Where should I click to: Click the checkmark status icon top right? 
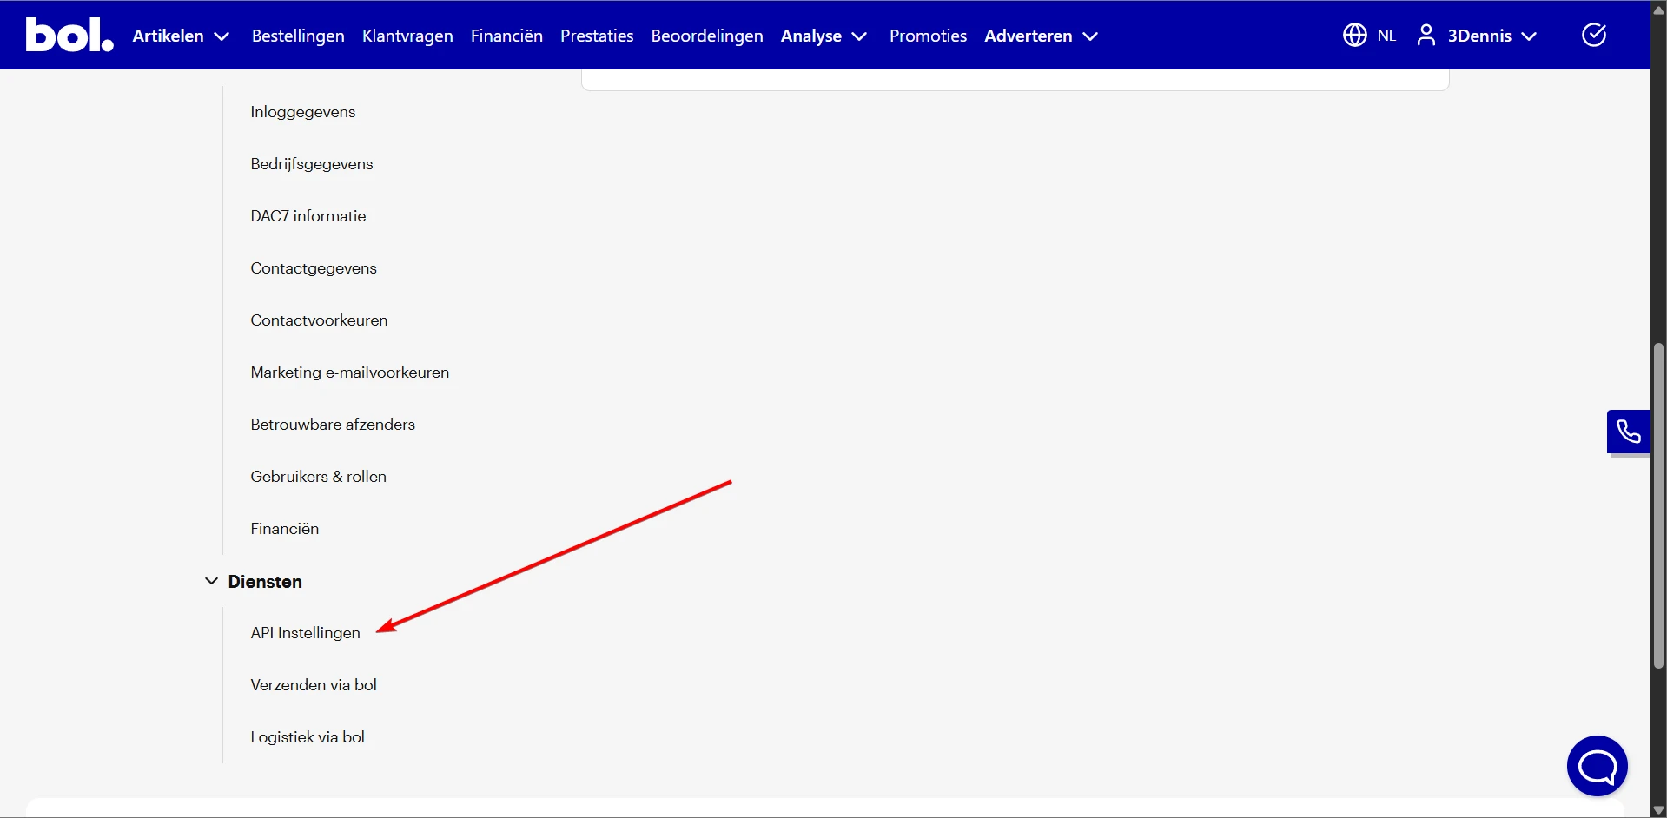click(1593, 35)
